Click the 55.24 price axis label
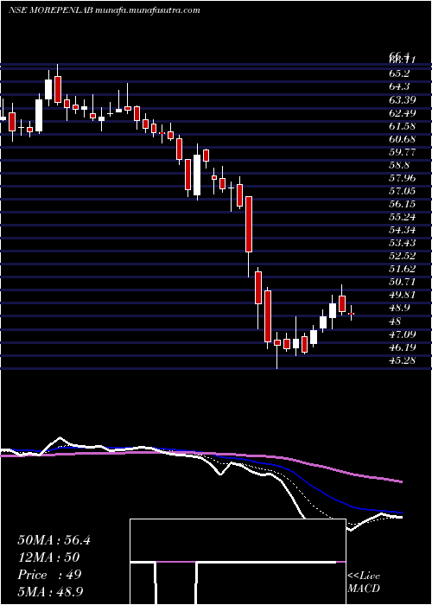 point(402,217)
